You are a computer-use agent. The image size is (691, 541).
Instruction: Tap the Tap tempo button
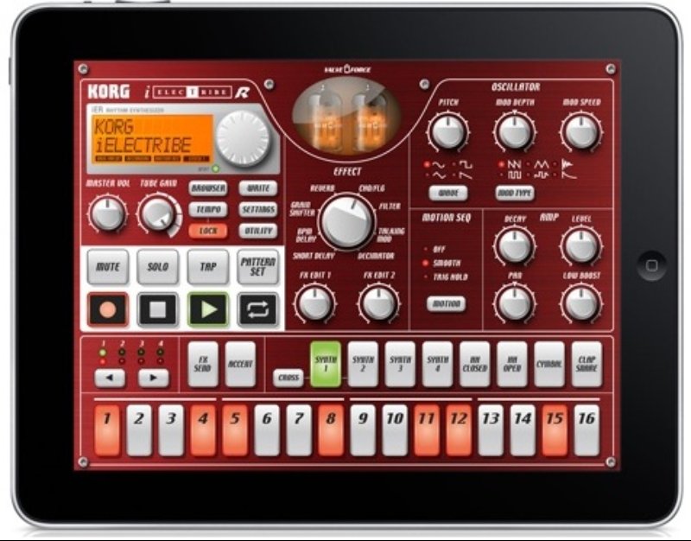[208, 267]
